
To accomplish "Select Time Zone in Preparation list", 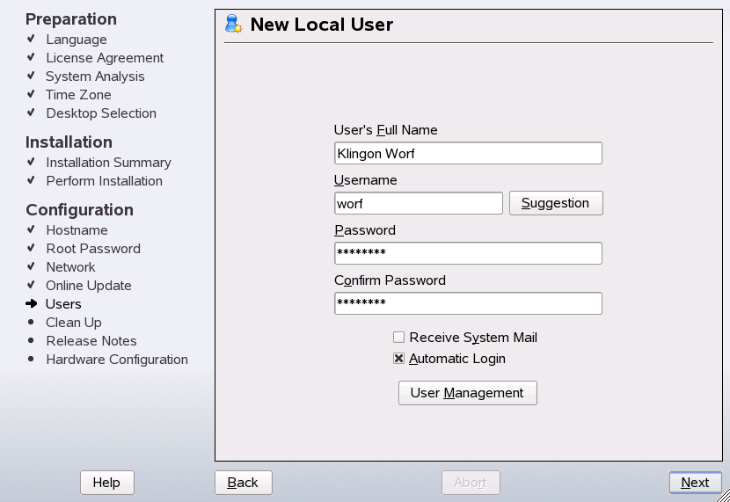I will coord(78,95).
